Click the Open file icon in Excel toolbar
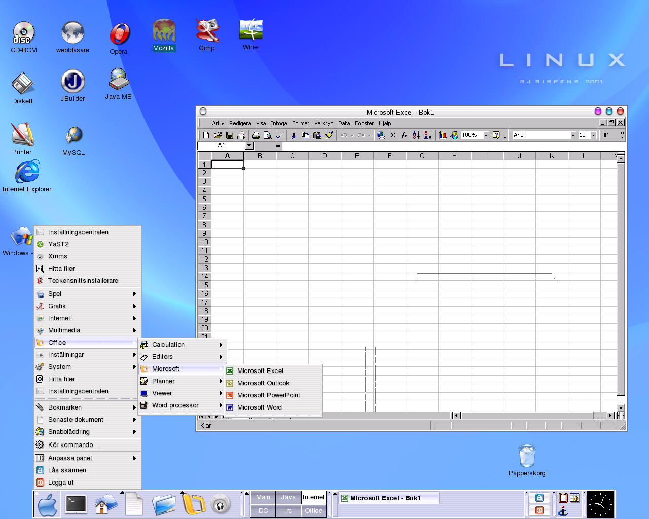The height and width of the screenshot is (519, 649). [218, 135]
